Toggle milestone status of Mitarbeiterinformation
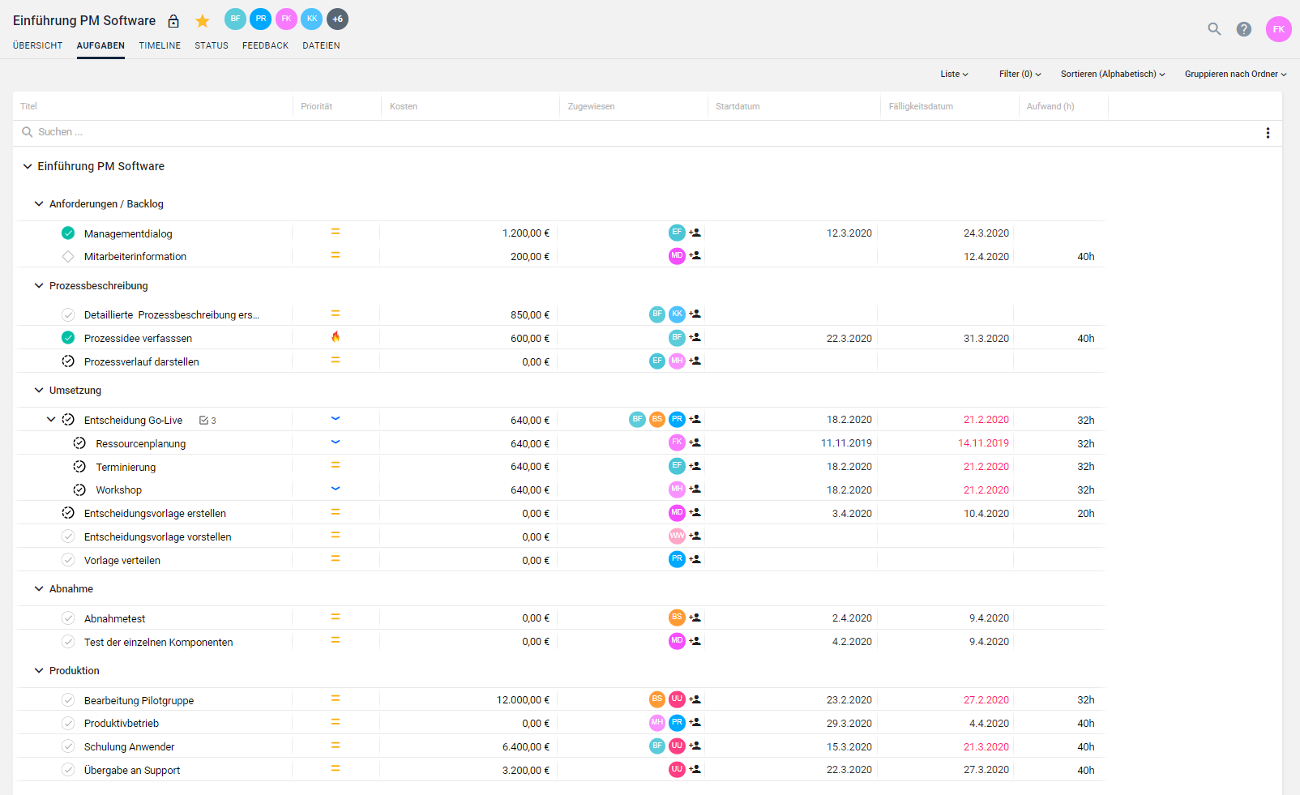Screen dimensions: 1300x795 click(68, 256)
